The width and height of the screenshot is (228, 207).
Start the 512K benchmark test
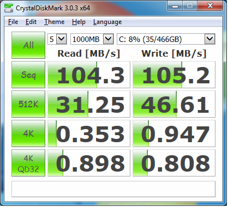click(28, 104)
